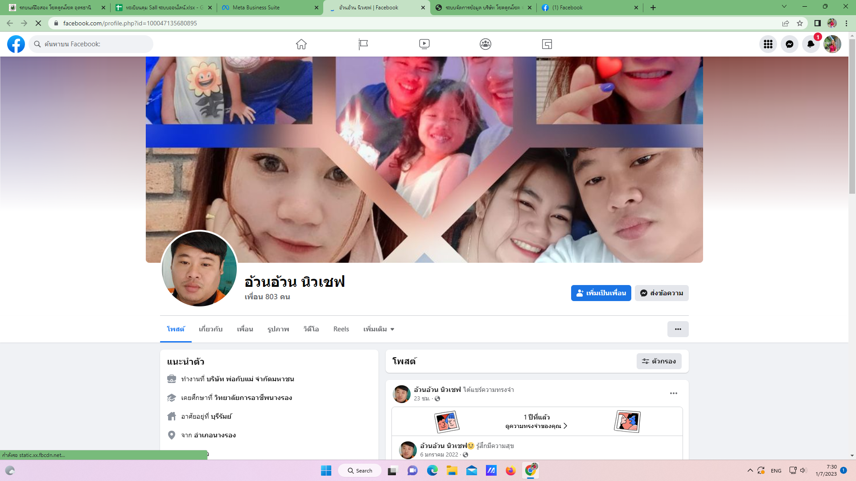The width and height of the screenshot is (856, 481).
Task: Open profile three-dot options button
Action: pos(678,329)
